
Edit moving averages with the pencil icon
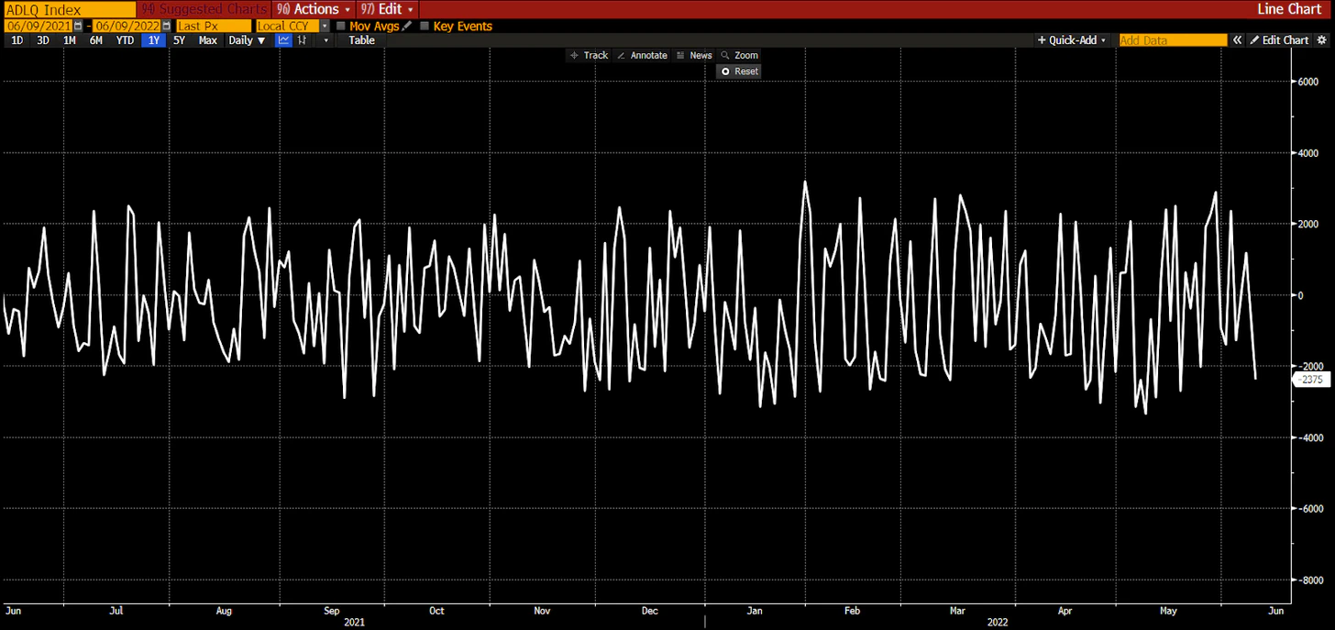coord(406,27)
